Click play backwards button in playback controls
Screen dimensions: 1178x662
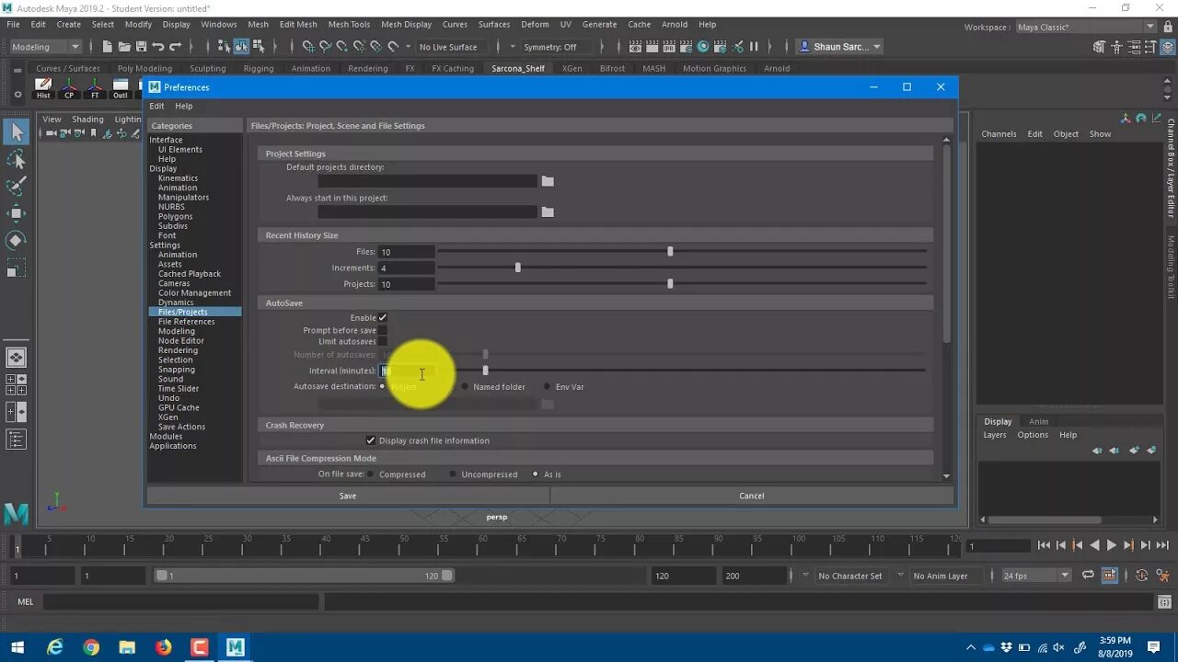pos(1094,545)
